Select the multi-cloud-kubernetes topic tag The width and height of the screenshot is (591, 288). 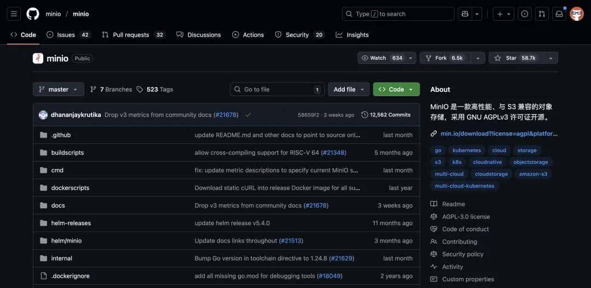pyautogui.click(x=465, y=186)
